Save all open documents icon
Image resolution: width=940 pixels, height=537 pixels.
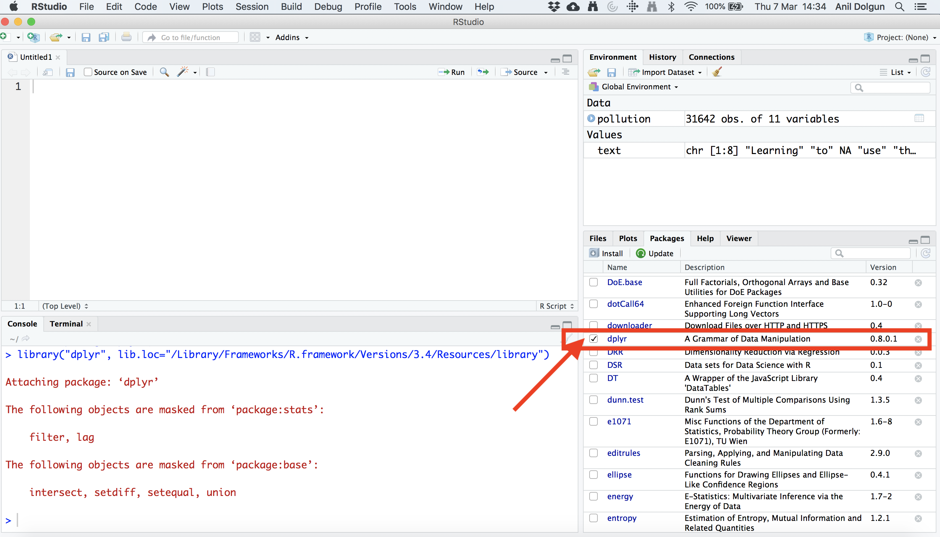pyautogui.click(x=104, y=37)
